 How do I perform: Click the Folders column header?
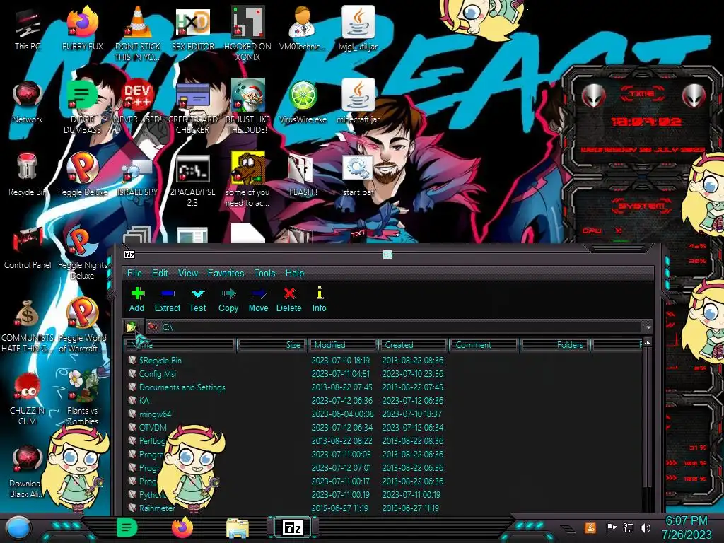tap(554, 345)
